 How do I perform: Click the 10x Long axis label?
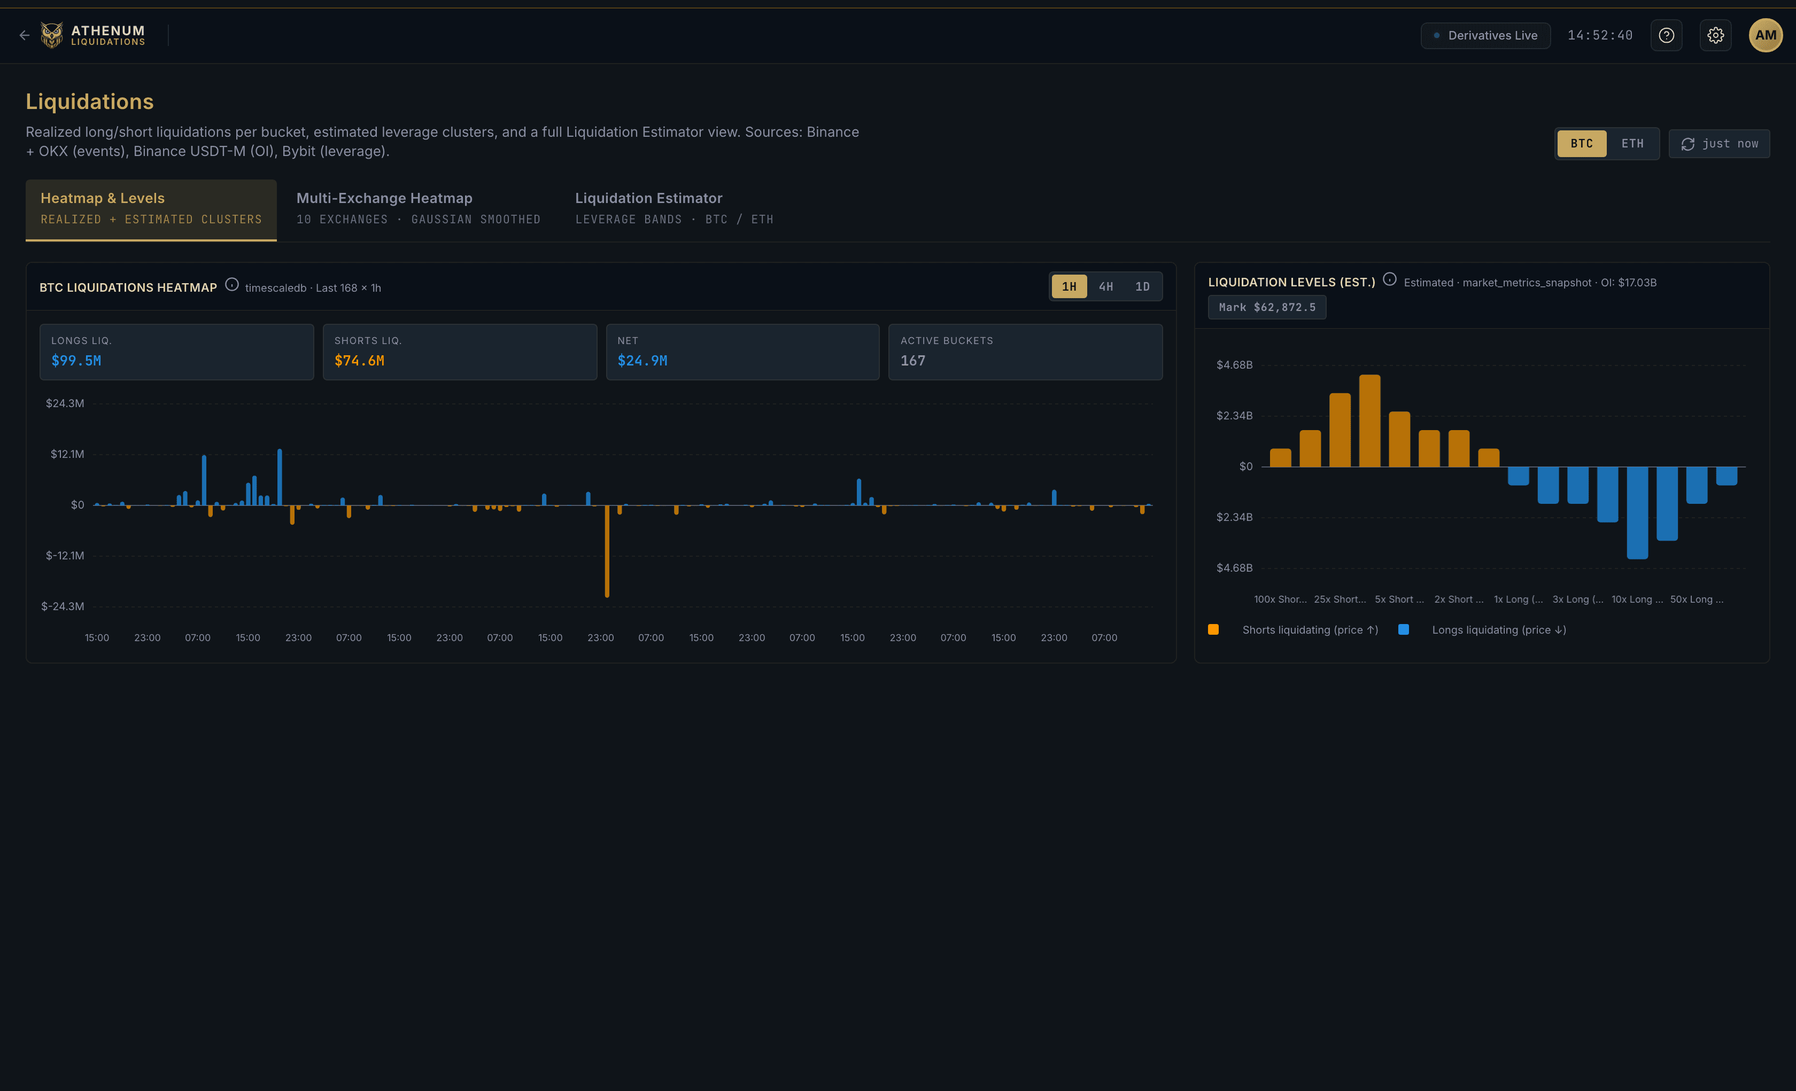[1637, 600]
